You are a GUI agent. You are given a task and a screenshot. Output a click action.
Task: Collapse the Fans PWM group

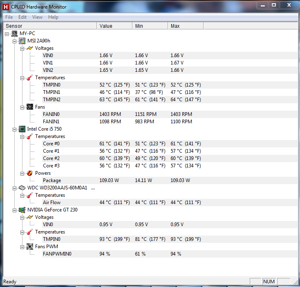[x=22, y=247]
